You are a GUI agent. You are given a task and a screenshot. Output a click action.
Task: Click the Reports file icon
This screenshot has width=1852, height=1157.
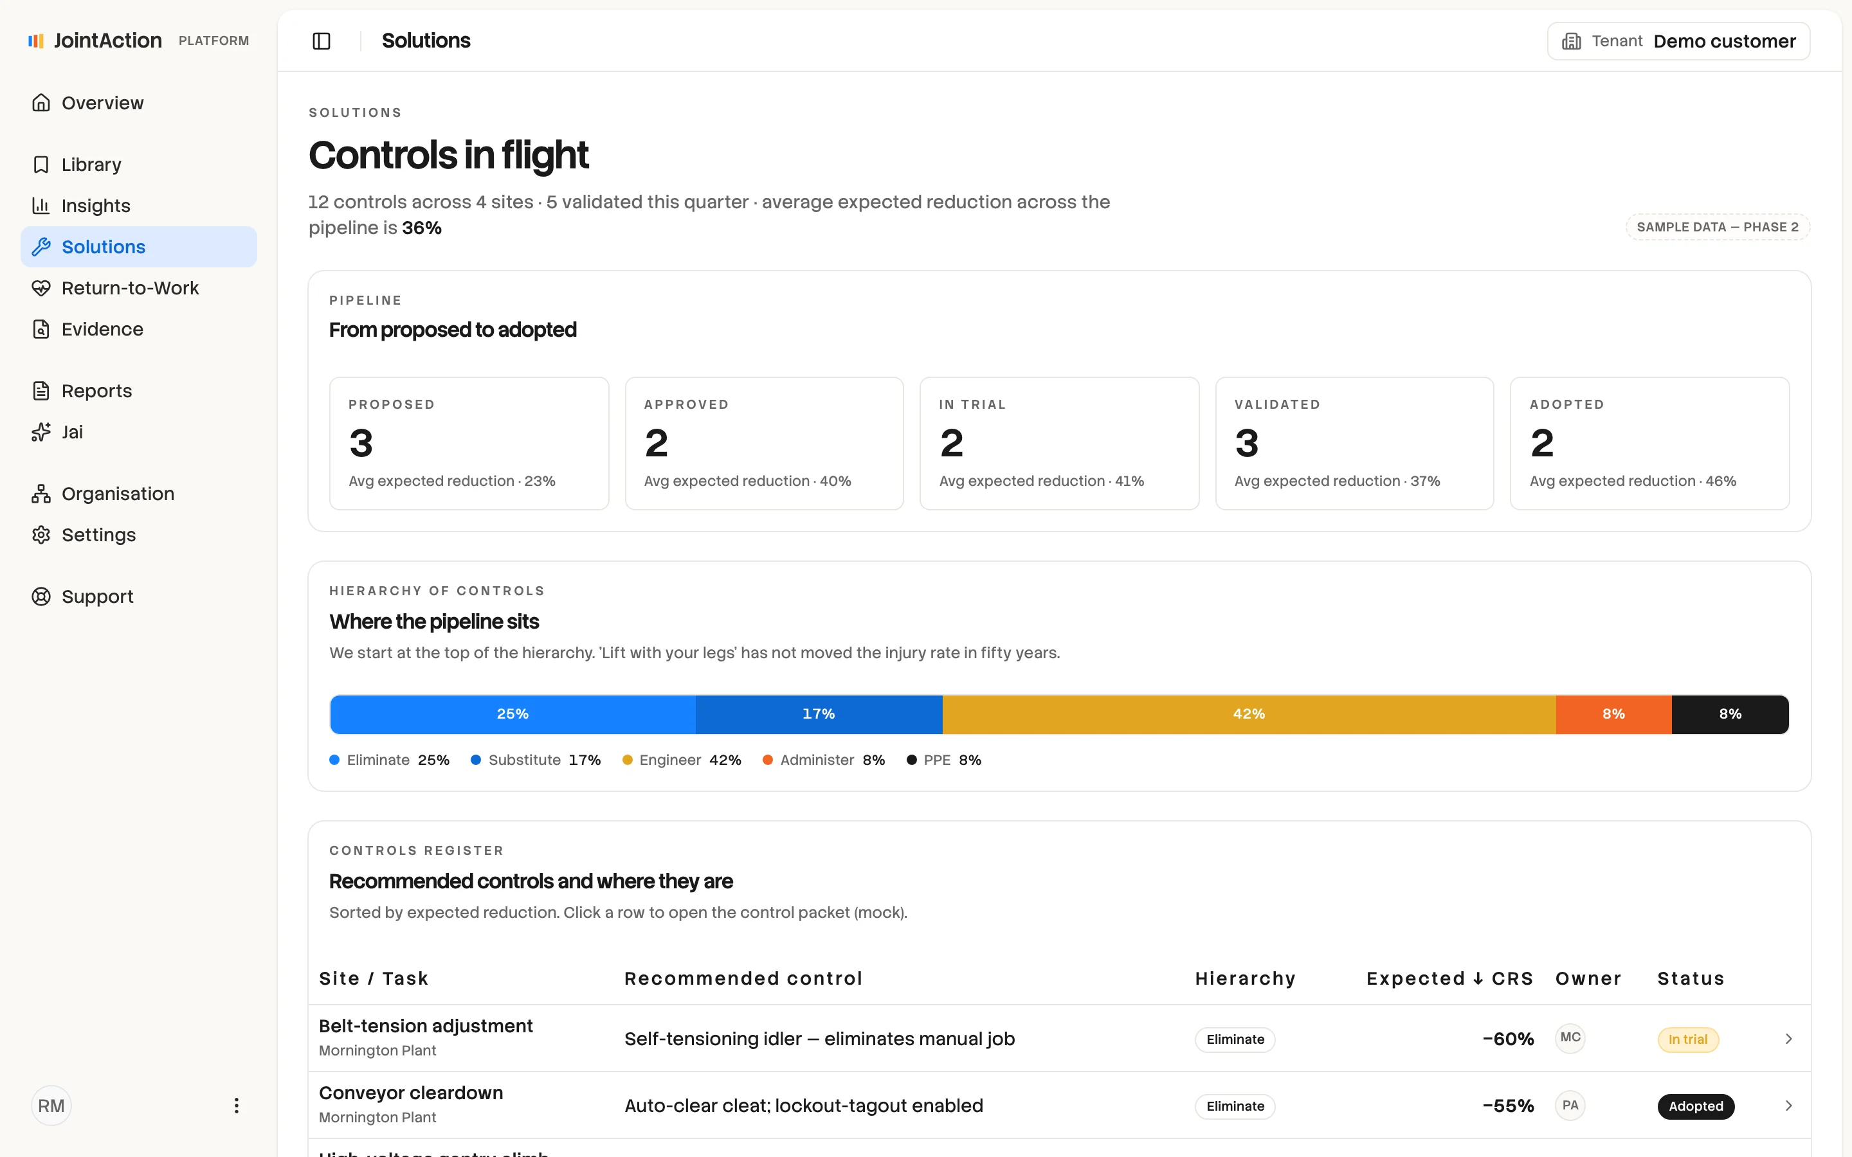click(x=41, y=391)
